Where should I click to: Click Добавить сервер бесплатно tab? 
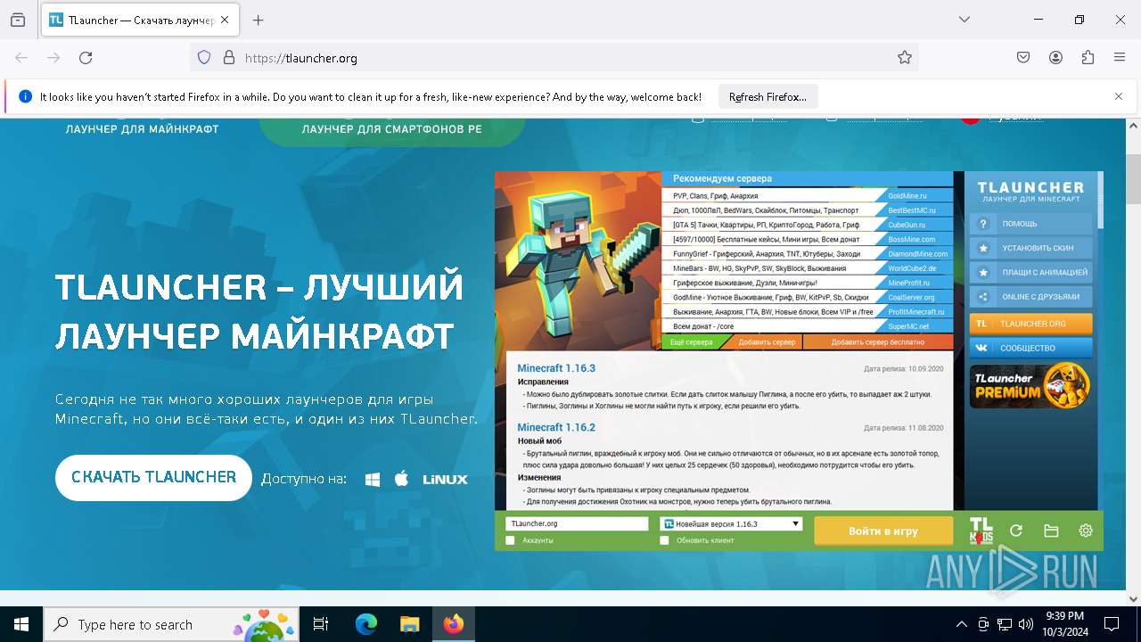pos(878,342)
